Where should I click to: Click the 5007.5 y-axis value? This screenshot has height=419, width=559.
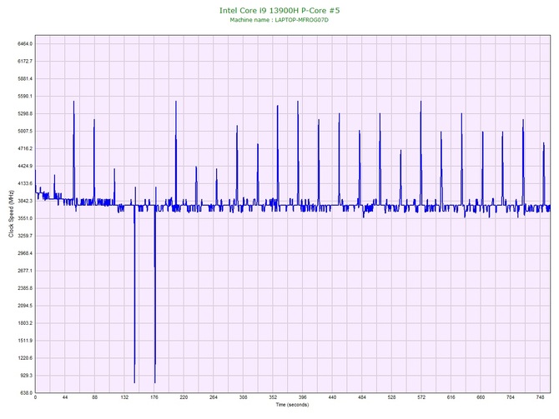[25, 131]
